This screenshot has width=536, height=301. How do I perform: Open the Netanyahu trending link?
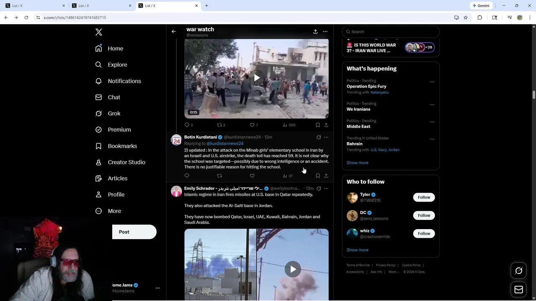(379, 92)
